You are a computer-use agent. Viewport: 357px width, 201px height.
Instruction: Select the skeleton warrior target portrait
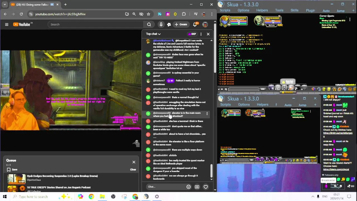(x=259, y=21)
